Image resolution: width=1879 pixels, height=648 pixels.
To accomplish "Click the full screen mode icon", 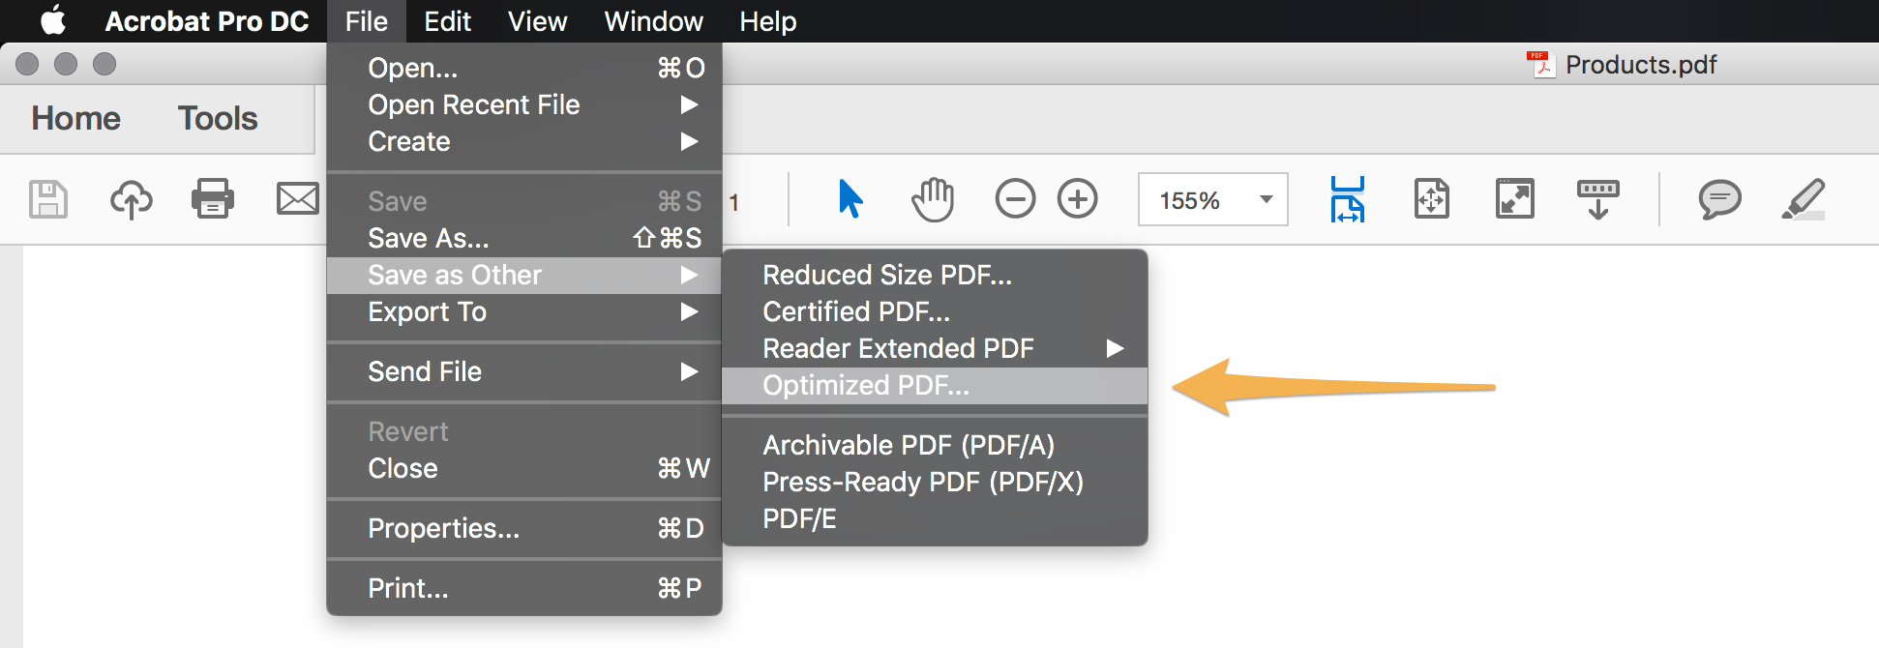I will pos(1514,199).
